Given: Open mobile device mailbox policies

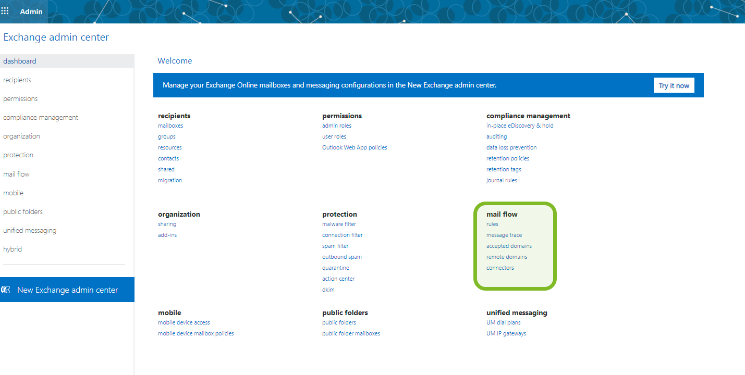Looking at the screenshot, I should pyautogui.click(x=196, y=333).
